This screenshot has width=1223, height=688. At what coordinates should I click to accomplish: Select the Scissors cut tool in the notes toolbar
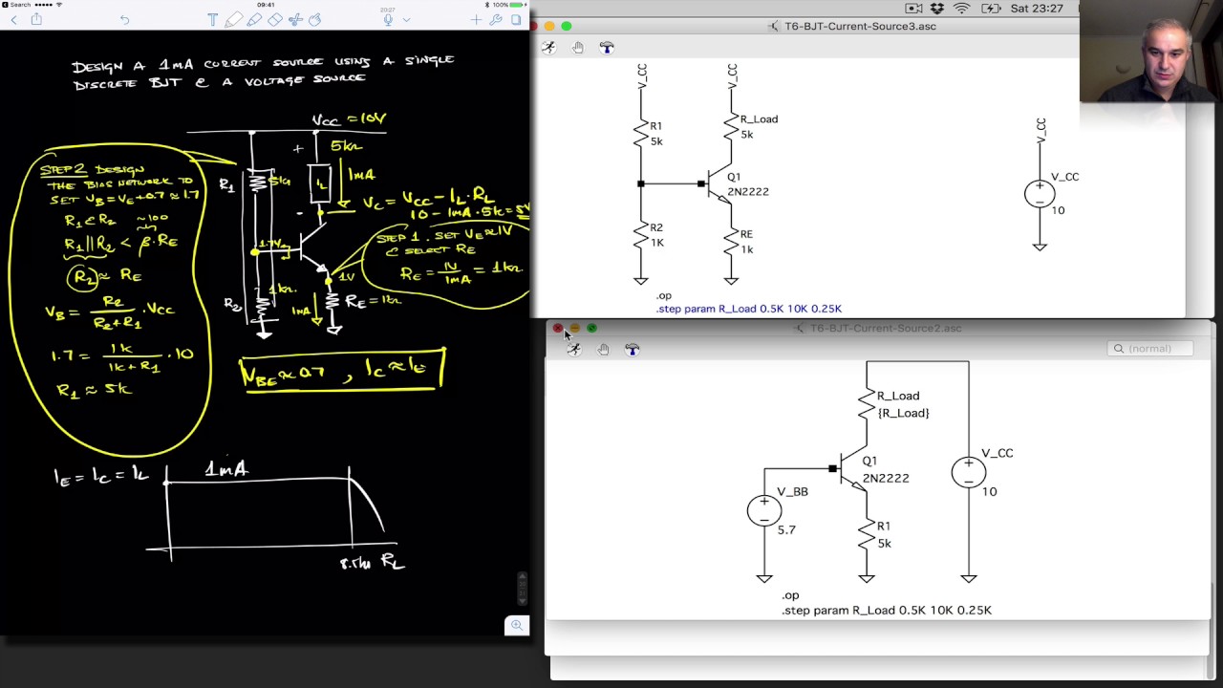(295, 20)
